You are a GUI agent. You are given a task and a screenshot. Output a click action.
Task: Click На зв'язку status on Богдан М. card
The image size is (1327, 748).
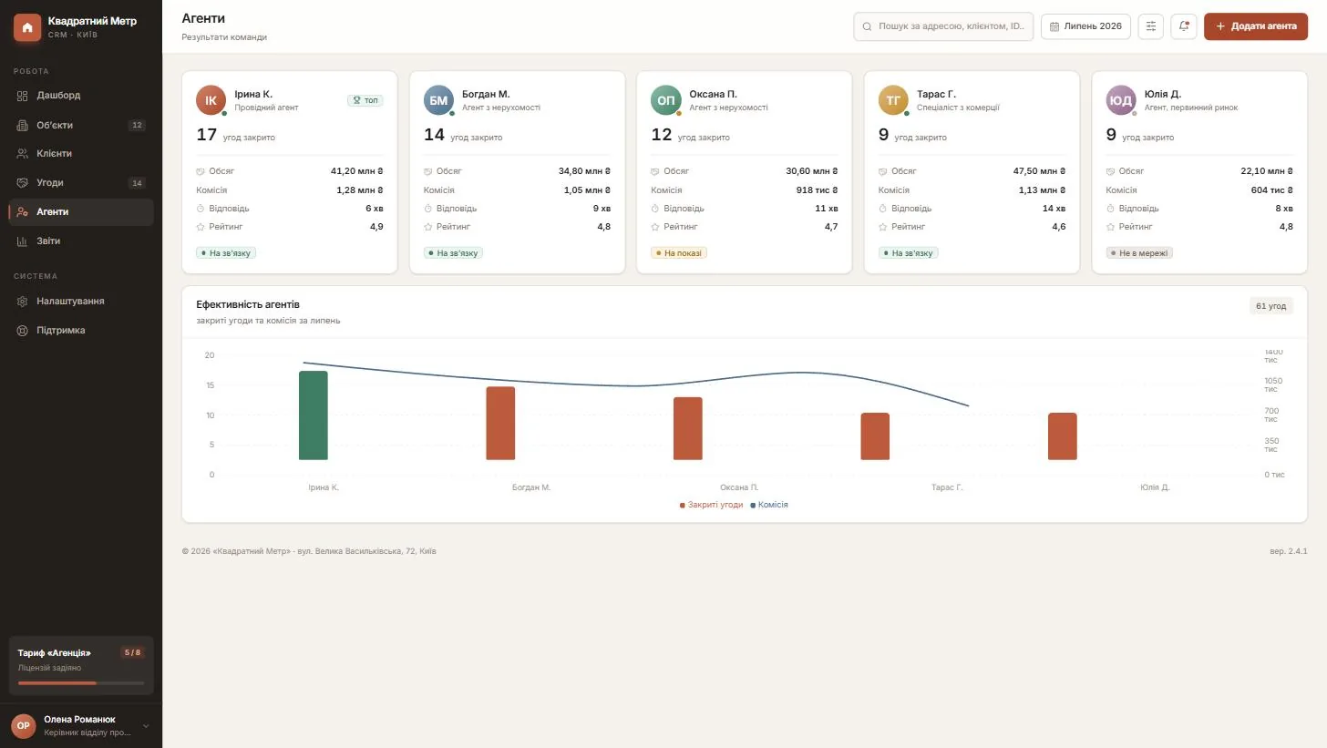click(453, 253)
